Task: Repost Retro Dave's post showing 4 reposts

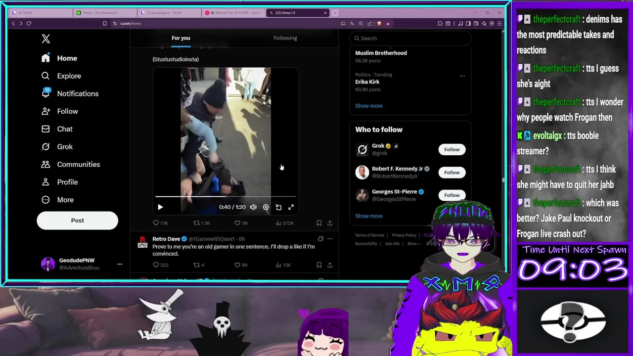Action: pos(198,265)
